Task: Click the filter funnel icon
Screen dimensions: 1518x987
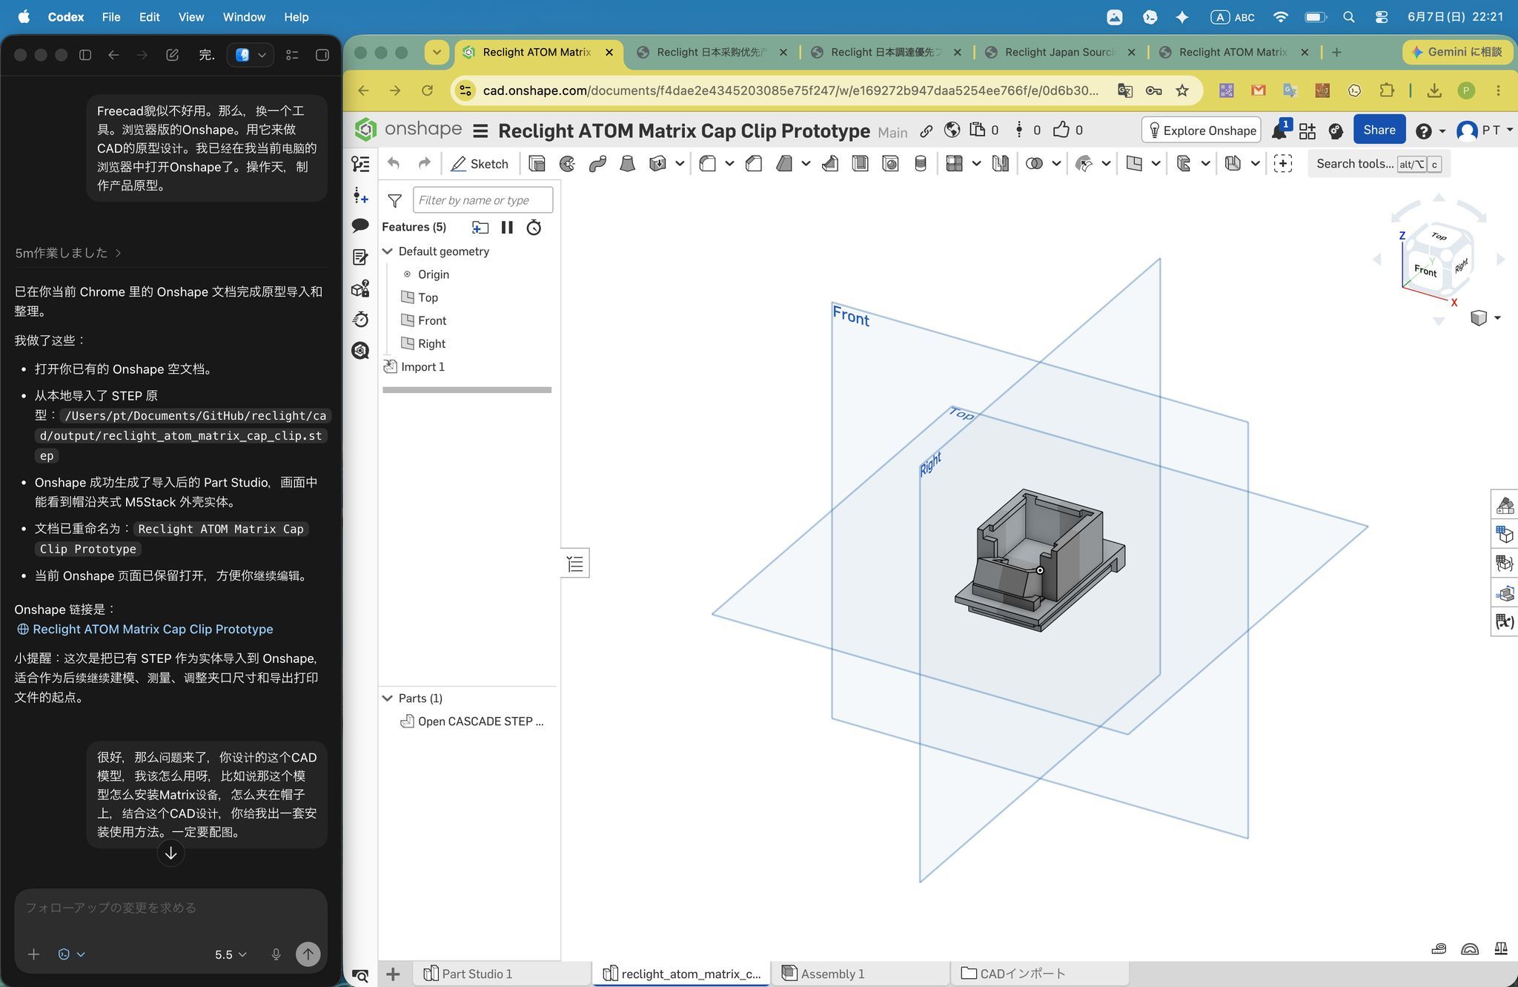Action: (x=394, y=200)
